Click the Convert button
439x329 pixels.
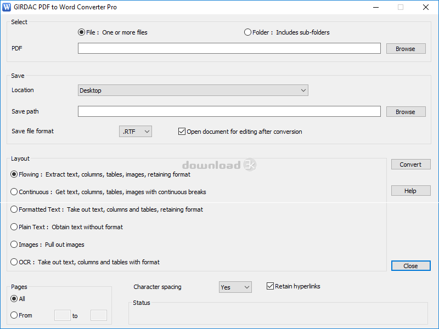point(410,164)
